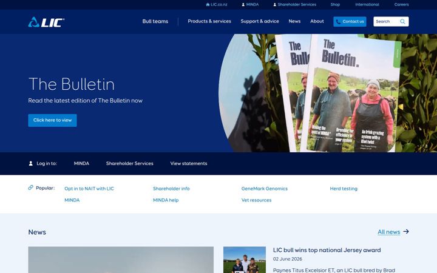Open the International top bar link

[367, 4]
